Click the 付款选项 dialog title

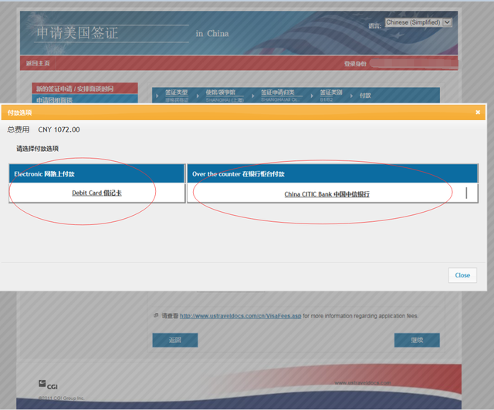pos(19,113)
